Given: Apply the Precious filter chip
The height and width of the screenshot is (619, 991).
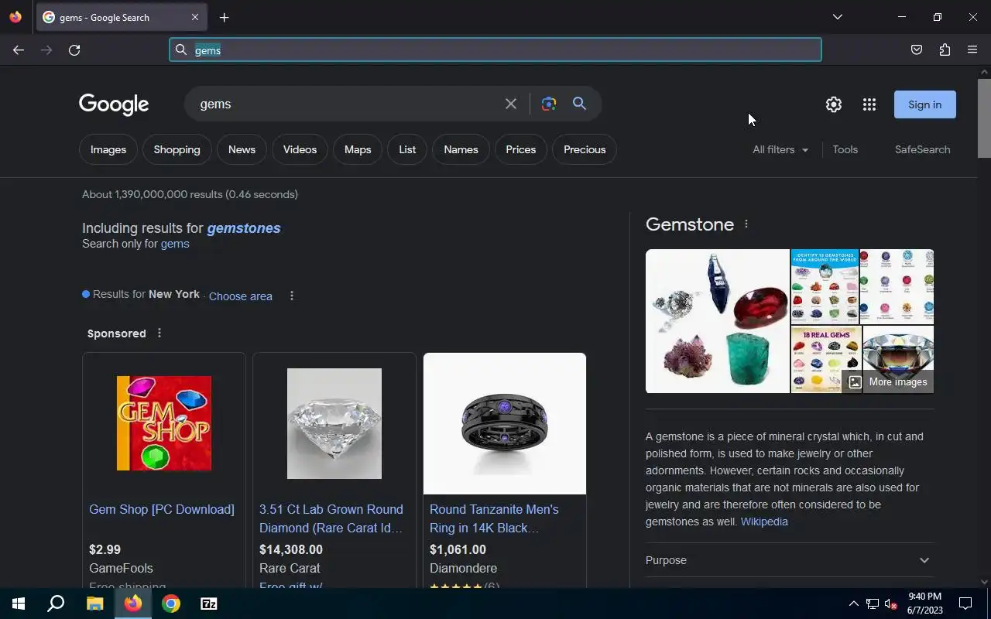Looking at the screenshot, I should [x=585, y=149].
